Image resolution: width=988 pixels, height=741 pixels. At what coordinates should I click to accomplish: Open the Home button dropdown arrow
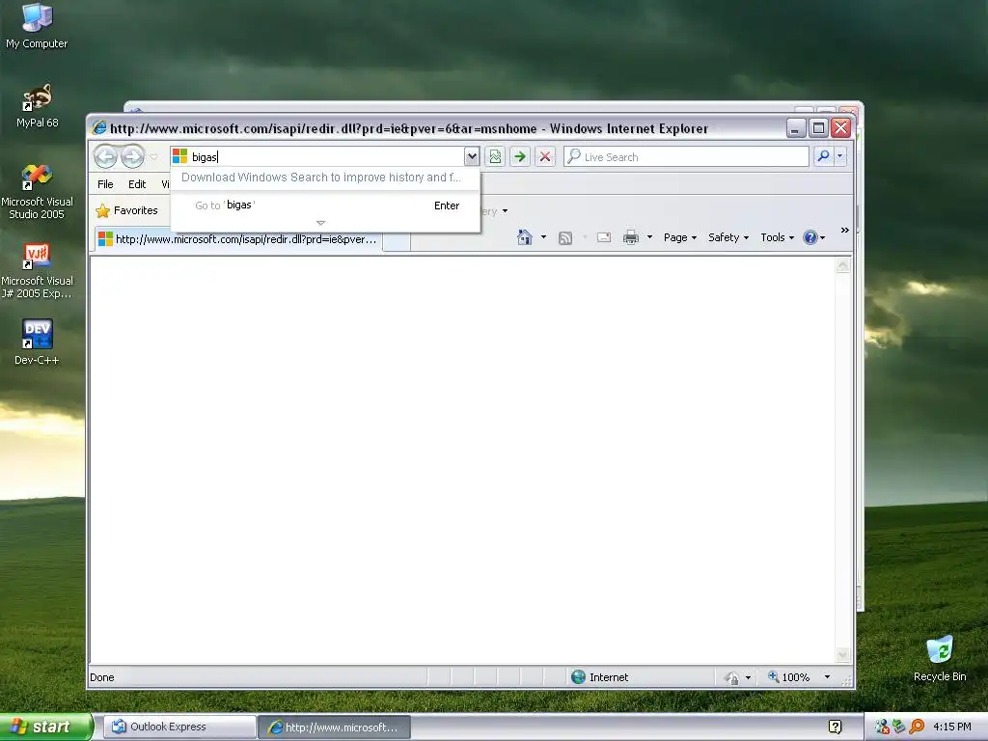pos(543,237)
